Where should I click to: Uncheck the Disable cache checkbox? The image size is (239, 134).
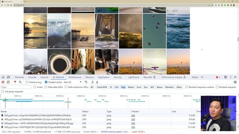pyautogui.click(x=46, y=82)
